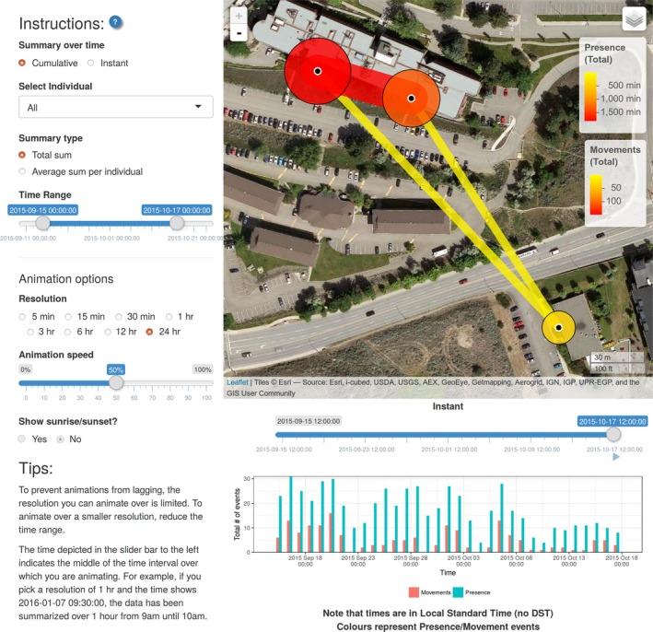
Task: Click the Instant time slider handle
Action: (x=612, y=435)
